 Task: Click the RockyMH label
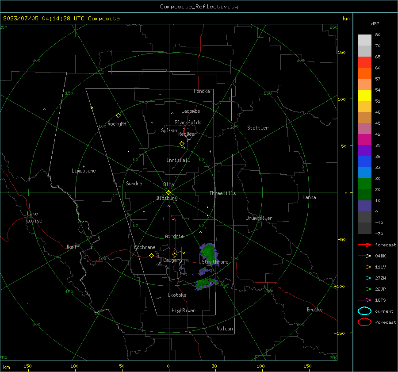point(117,124)
